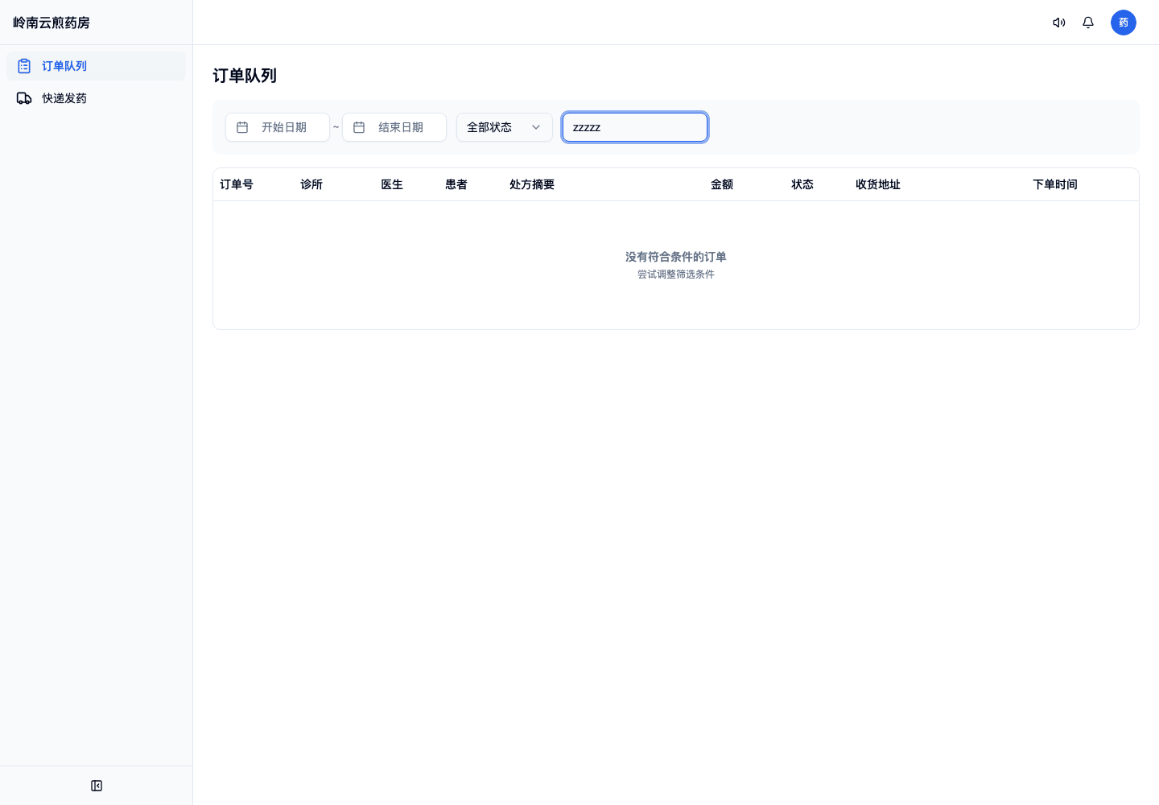Open the notifications bell
The height and width of the screenshot is (805, 1159).
tap(1088, 23)
